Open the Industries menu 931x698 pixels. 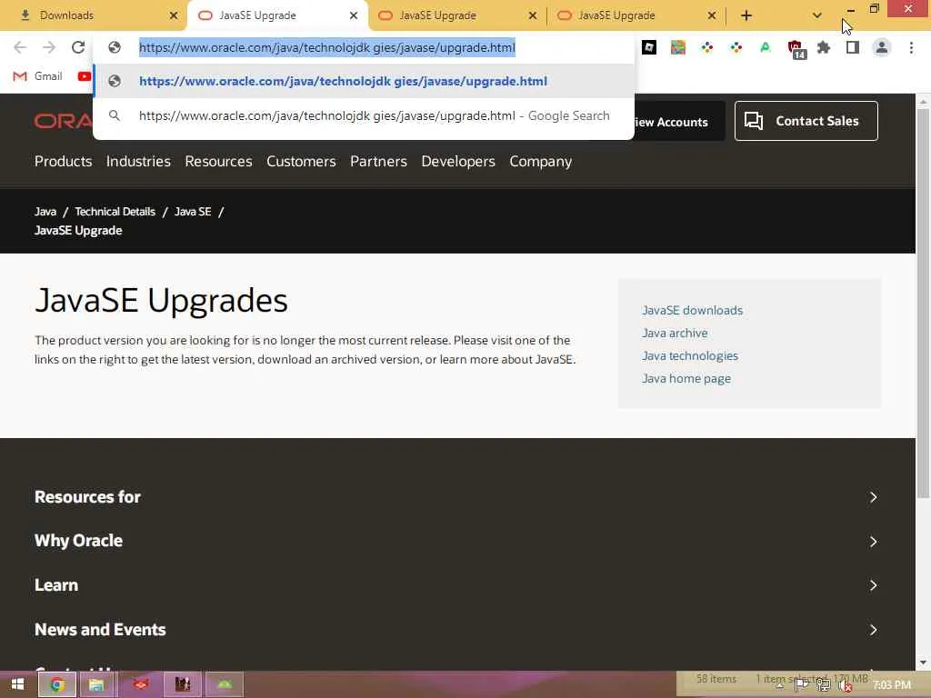[x=138, y=162]
